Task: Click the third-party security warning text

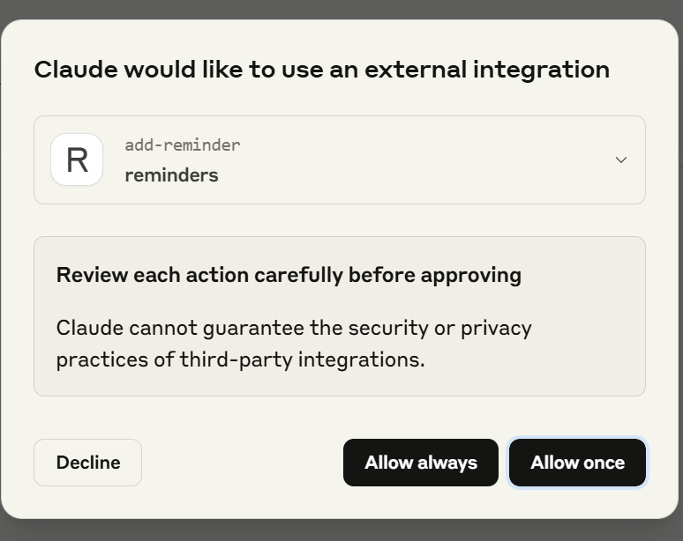Action: point(294,344)
